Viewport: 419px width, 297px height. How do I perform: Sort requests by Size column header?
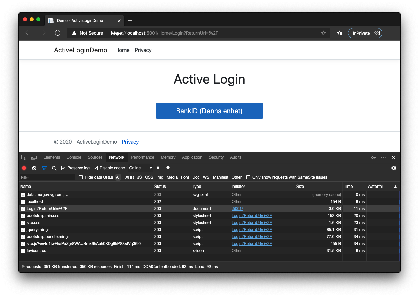point(318,187)
